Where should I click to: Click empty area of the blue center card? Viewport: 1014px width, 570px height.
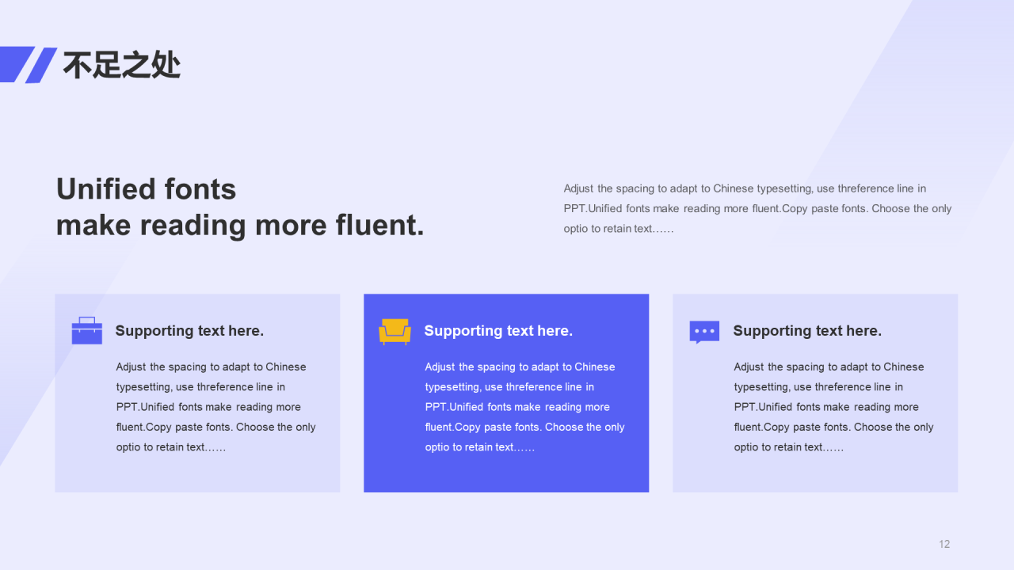click(506, 473)
